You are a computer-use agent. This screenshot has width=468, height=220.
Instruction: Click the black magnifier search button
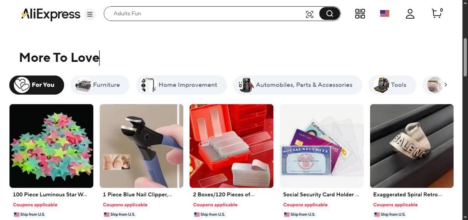[330, 14]
